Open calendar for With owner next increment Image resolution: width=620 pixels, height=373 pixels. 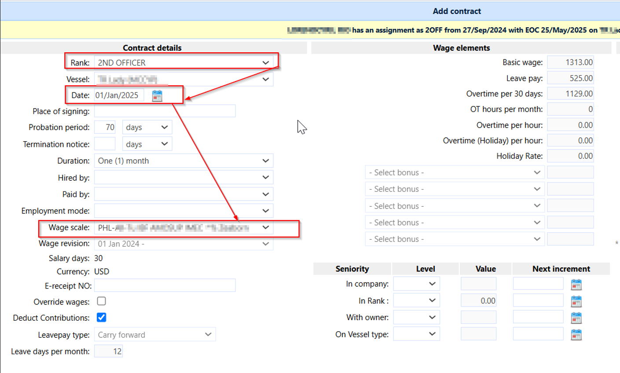tap(576, 318)
